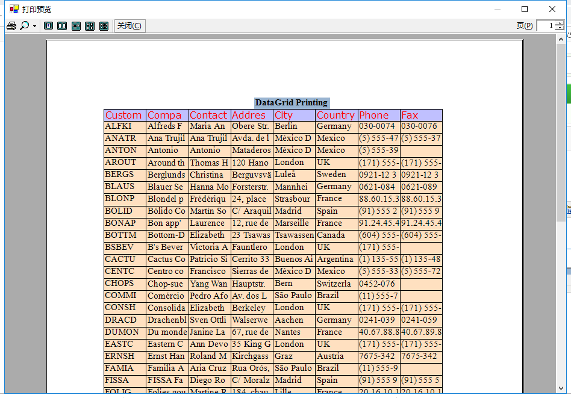
Task: Click the Argentina country cell
Action: point(336,260)
